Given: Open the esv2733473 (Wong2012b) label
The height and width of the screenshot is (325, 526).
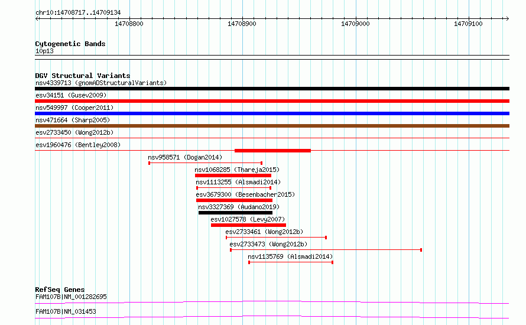Looking at the screenshot, I should pos(268,244).
